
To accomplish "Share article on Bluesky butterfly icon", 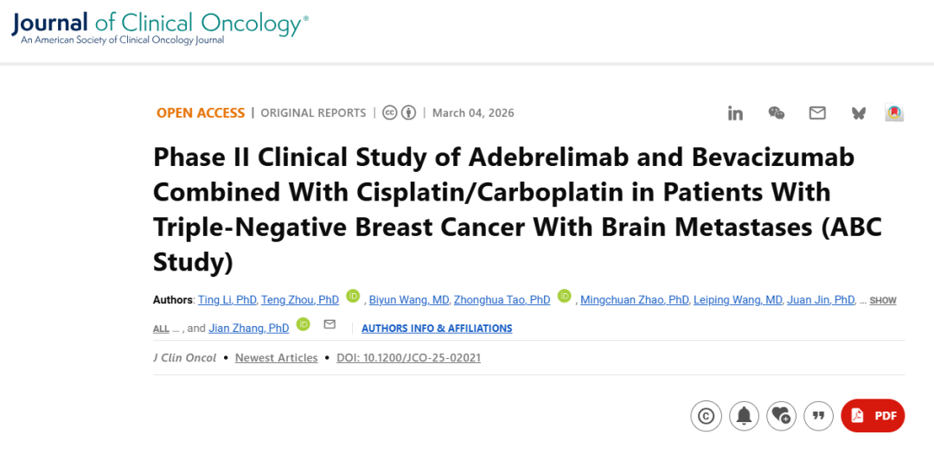I will (858, 113).
